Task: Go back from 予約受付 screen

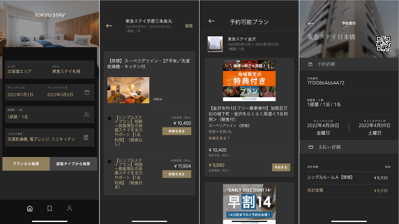Action: 311,24
